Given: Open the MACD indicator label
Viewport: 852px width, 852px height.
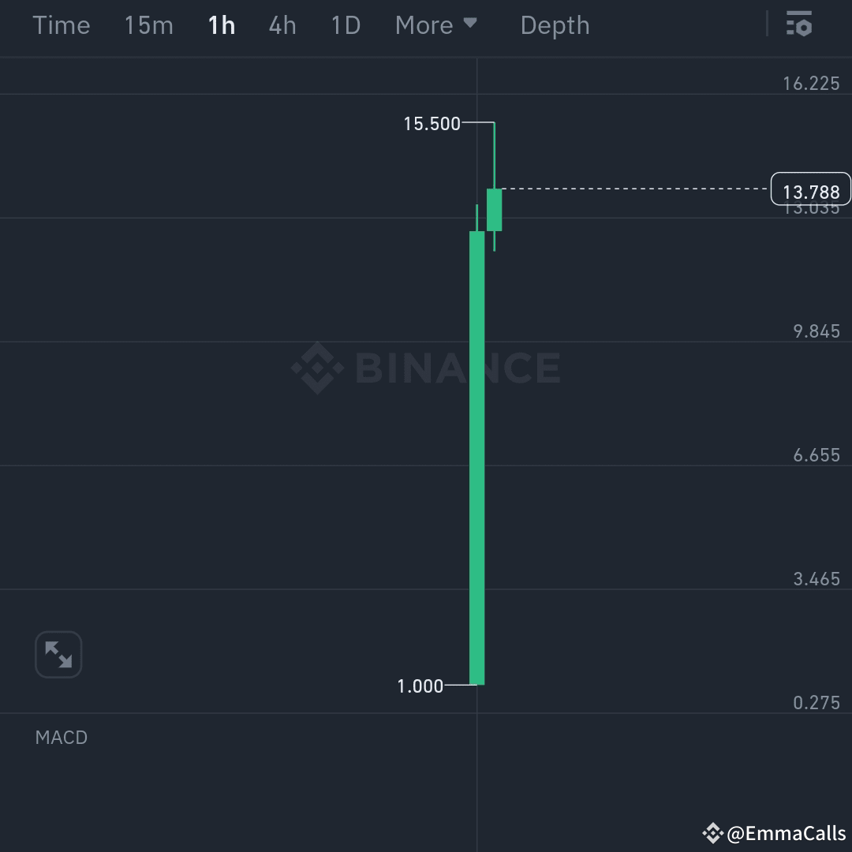Looking at the screenshot, I should point(61,737).
